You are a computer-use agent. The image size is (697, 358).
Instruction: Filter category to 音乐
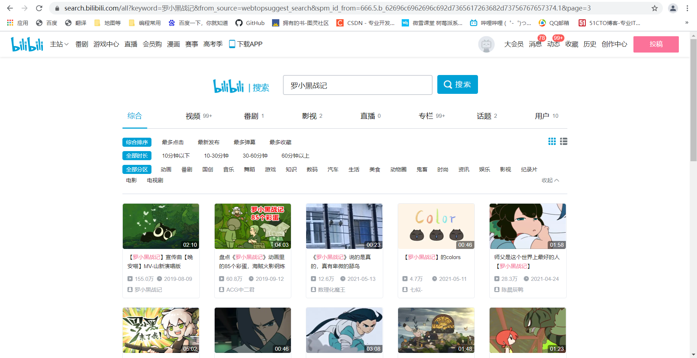(228, 170)
